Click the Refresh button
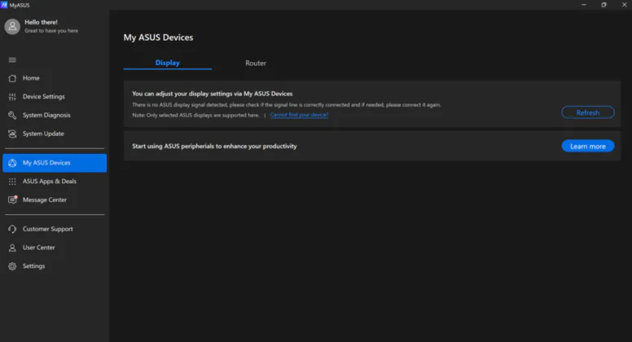Viewport: 632px width, 342px height. pyautogui.click(x=588, y=112)
